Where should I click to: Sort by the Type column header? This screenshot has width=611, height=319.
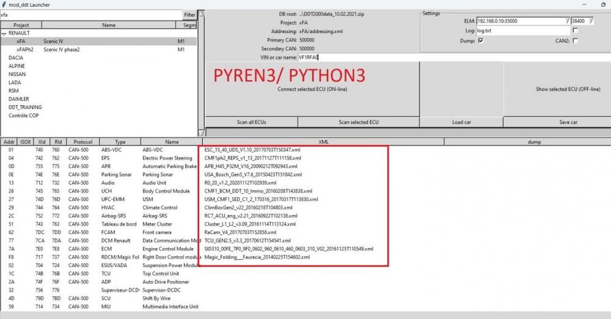click(x=120, y=142)
